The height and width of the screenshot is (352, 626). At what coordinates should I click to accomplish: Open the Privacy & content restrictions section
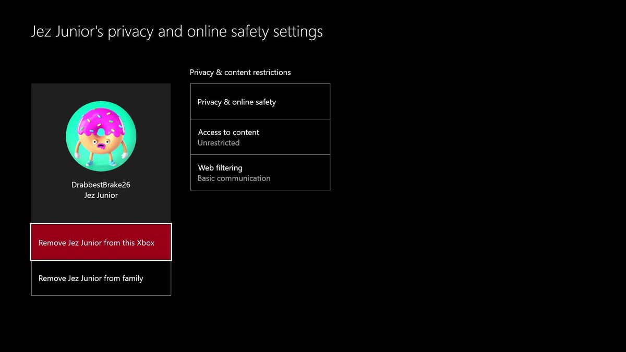tap(240, 72)
